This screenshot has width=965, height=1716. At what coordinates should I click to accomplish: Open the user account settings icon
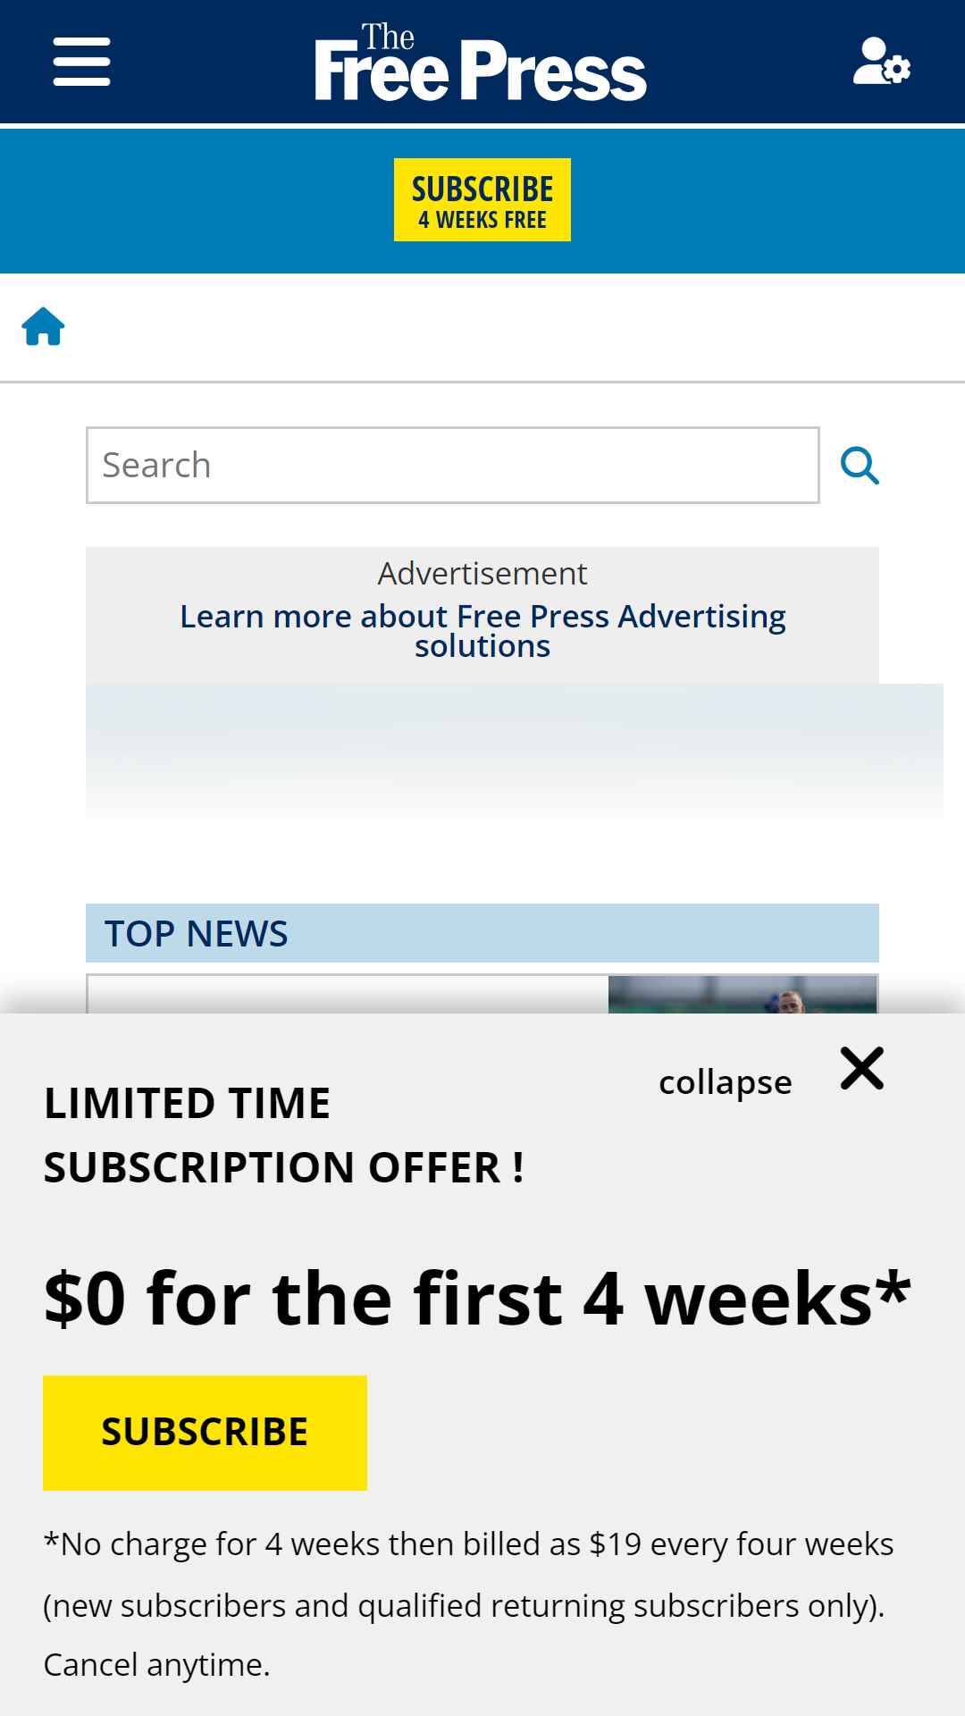[881, 62]
